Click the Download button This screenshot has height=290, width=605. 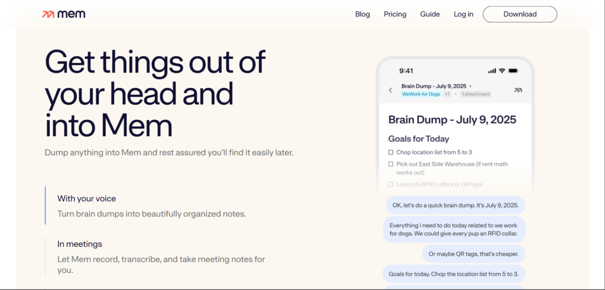click(x=519, y=14)
